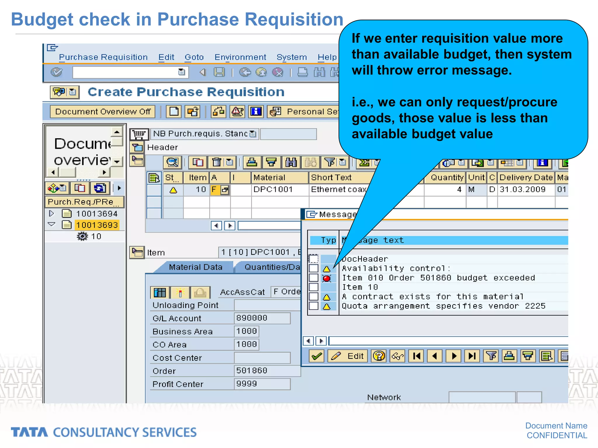Click the Cancel red X icon
Screen dimensions: 598x448
[x=278, y=72]
